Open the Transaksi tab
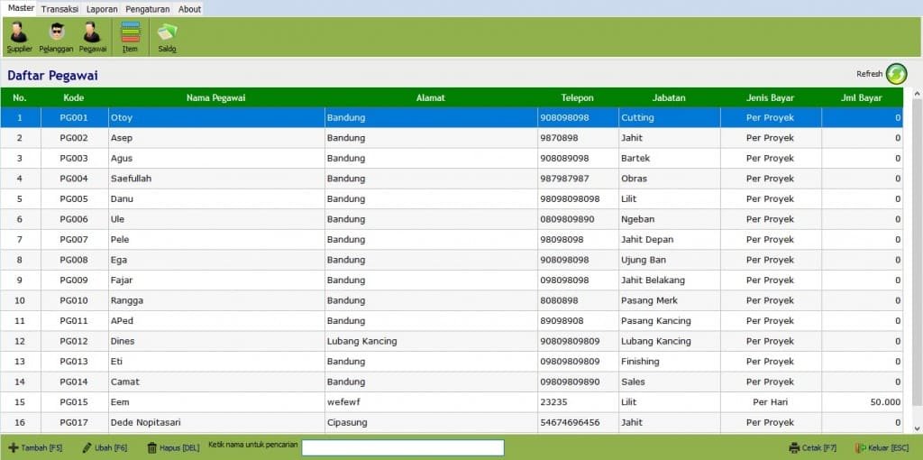Viewport: 923px width, 460px height. pos(59,9)
